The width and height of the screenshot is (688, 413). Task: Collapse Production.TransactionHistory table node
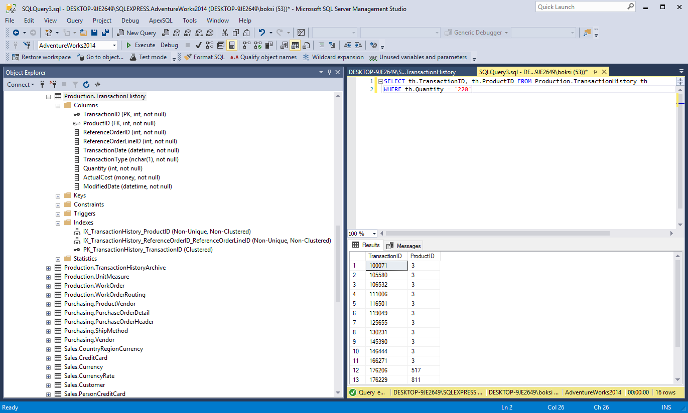[49, 96]
